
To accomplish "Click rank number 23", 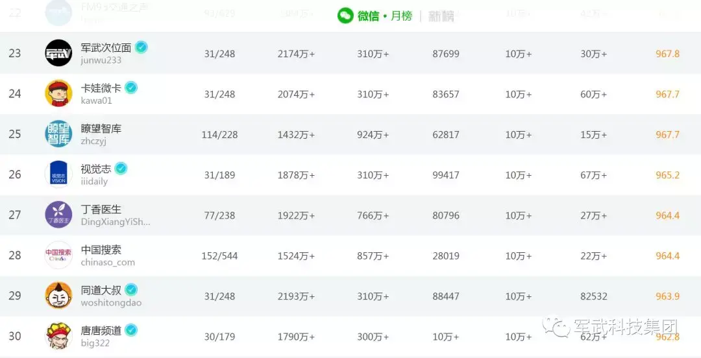I will point(15,53).
